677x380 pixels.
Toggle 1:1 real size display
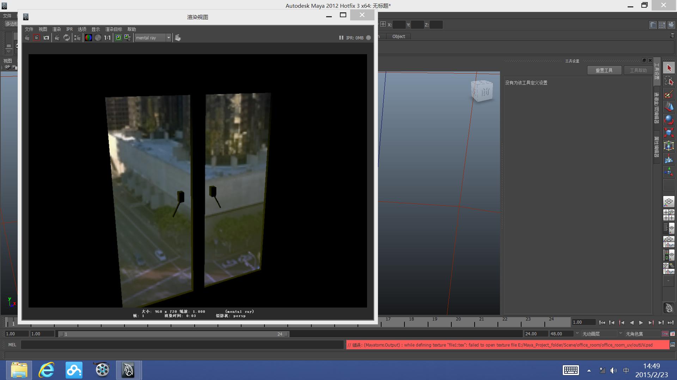click(106, 37)
